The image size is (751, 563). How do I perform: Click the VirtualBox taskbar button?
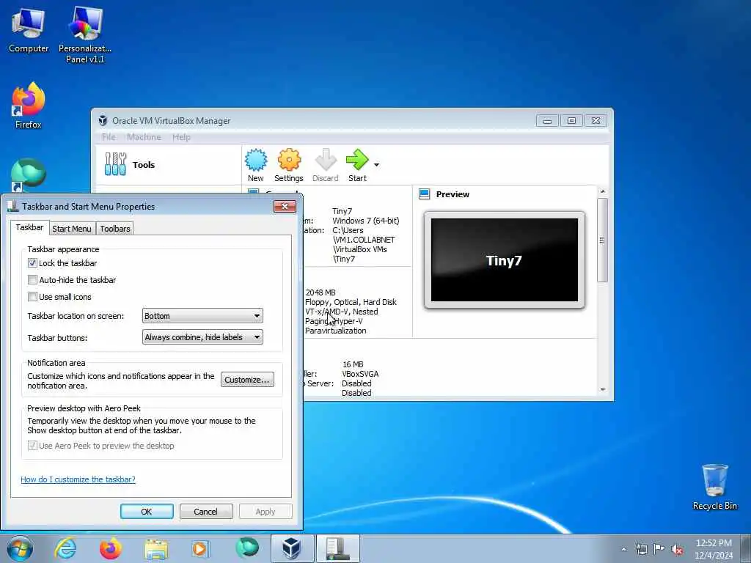point(292,548)
